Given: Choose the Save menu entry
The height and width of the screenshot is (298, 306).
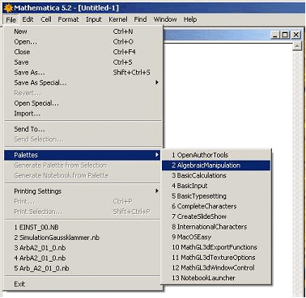Looking at the screenshot, I should pyautogui.click(x=83, y=62).
